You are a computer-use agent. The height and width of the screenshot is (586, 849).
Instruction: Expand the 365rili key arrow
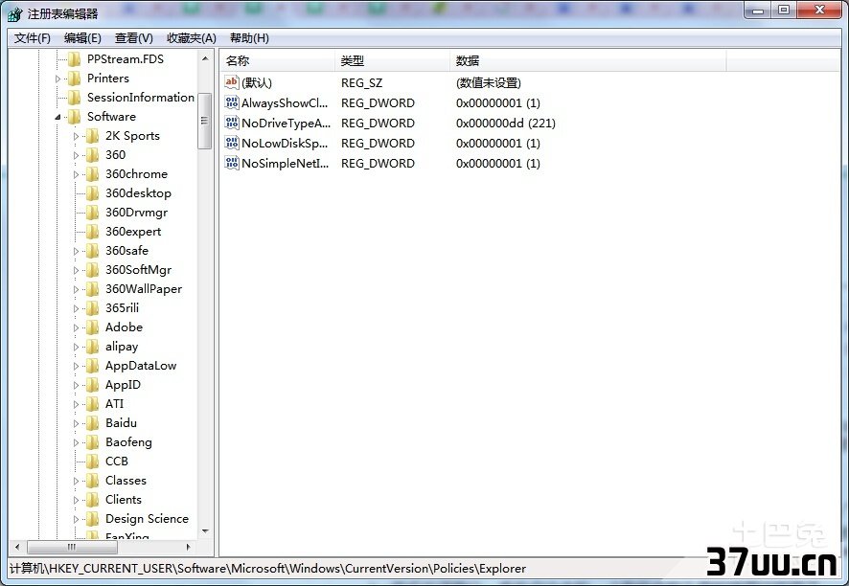[76, 308]
